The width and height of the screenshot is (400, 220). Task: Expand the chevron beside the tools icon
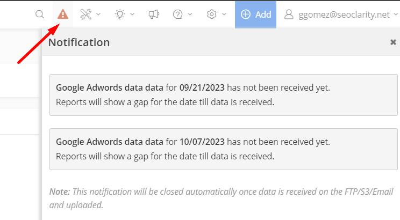(x=98, y=14)
